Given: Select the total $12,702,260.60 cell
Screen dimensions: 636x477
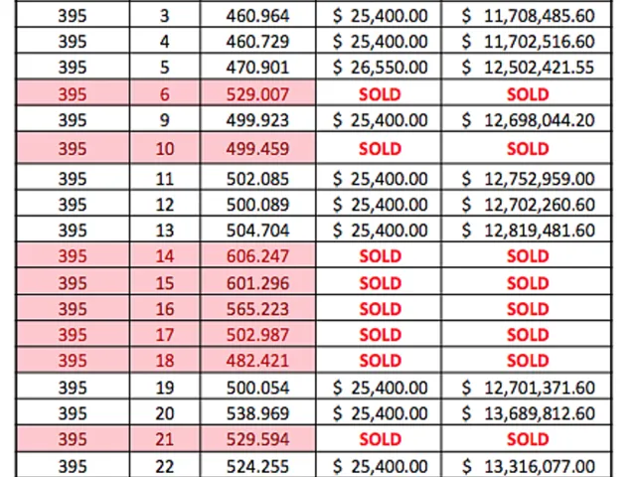Looking at the screenshot, I should tap(527, 205).
